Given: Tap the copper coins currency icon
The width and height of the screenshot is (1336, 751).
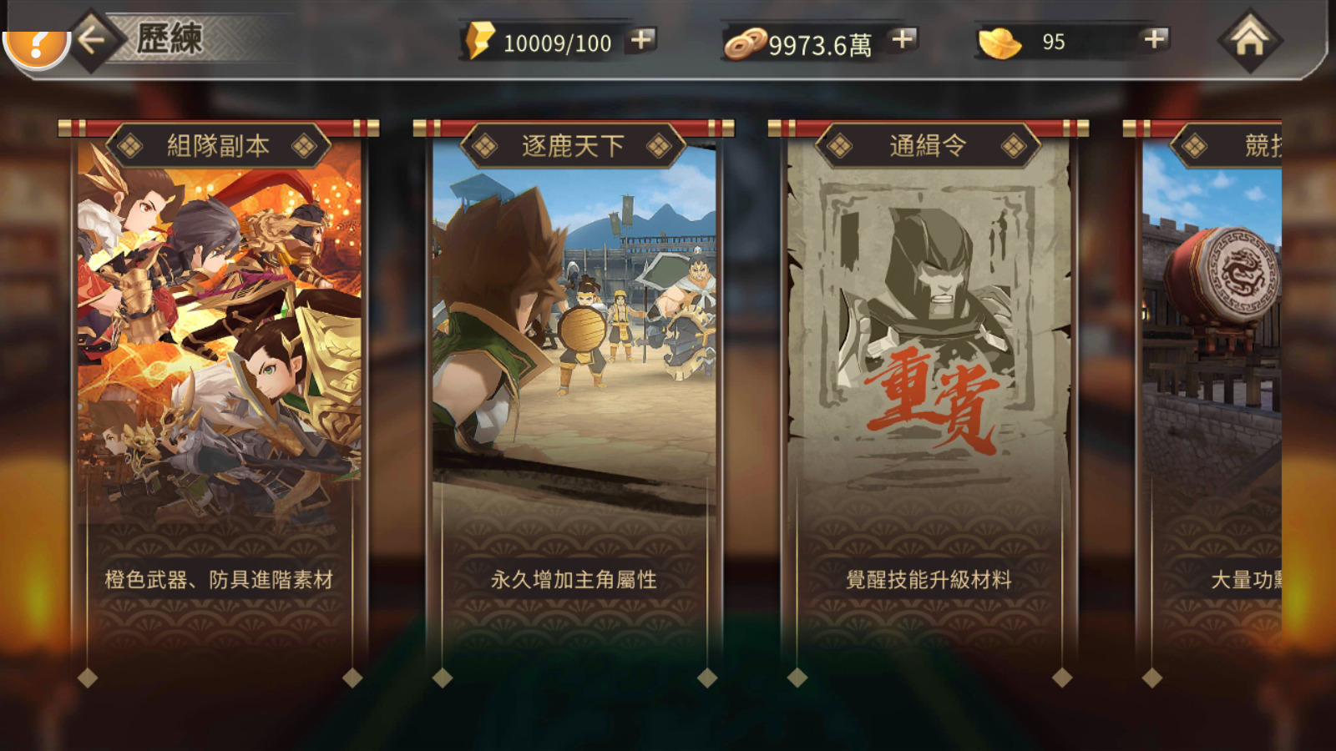Looking at the screenshot, I should pyautogui.click(x=745, y=43).
